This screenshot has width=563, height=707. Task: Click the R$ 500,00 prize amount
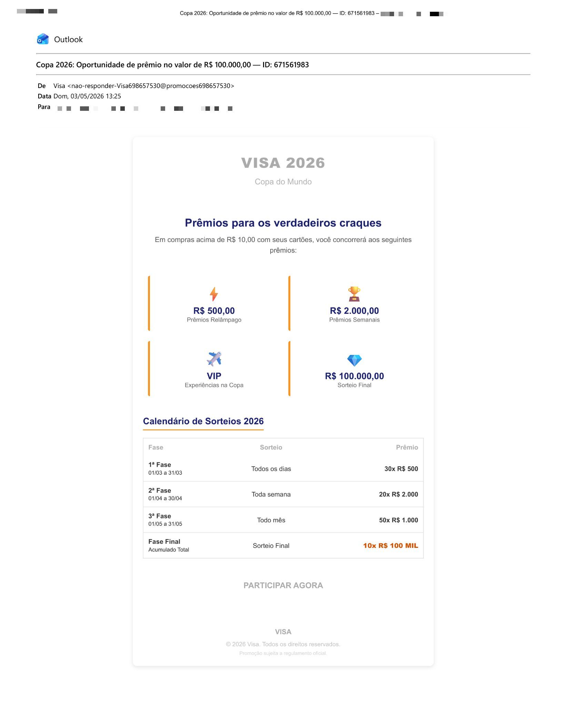tap(214, 311)
